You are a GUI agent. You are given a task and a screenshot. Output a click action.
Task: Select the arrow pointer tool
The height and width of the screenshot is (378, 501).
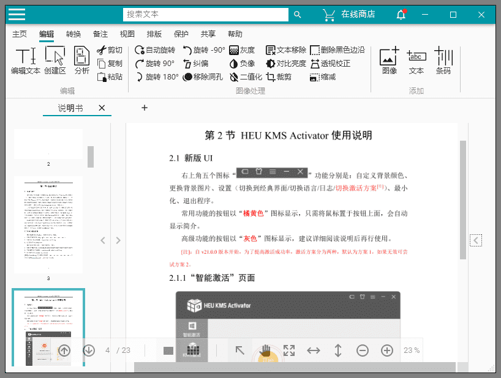click(239, 350)
